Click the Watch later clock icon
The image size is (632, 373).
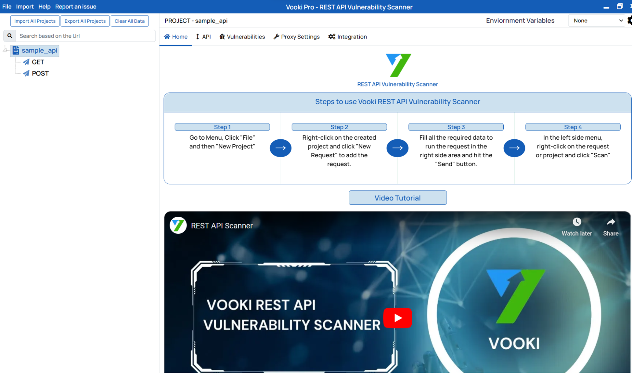[577, 222]
